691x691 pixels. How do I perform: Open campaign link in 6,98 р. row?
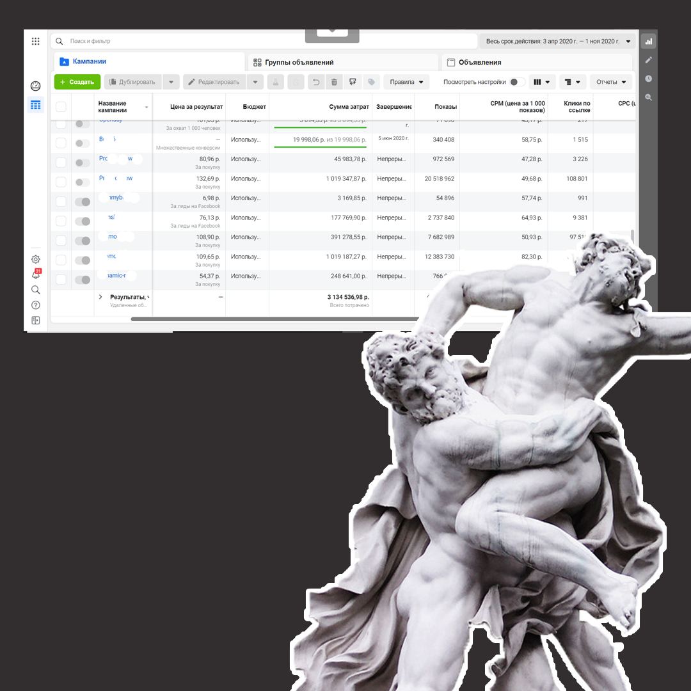click(116, 198)
